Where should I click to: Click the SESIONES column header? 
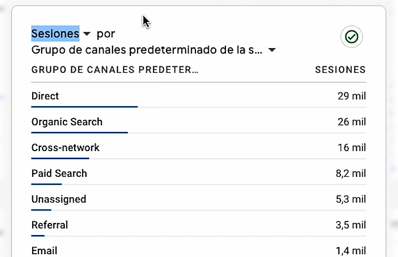tap(340, 70)
